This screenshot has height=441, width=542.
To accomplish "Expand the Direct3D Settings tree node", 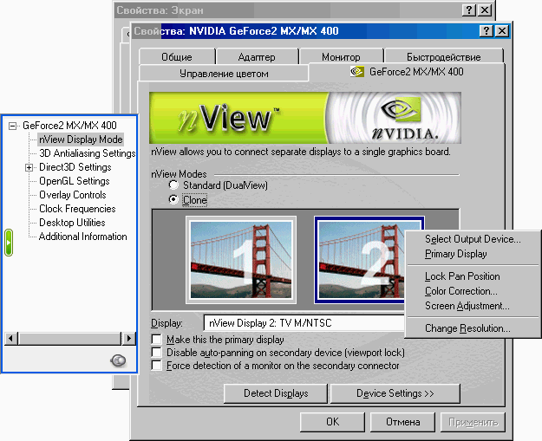I will pos(29,167).
